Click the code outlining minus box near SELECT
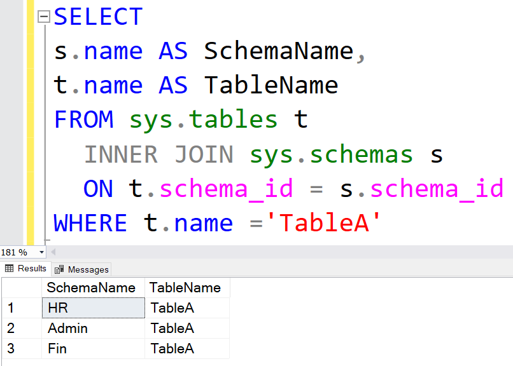Viewport: 513px width, 366px height. tap(43, 17)
